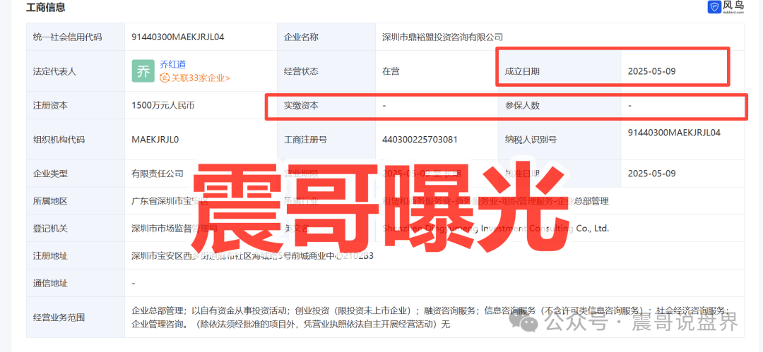Screen dimensions: 763x352
Task: Click the orange related-companies icon
Action: tap(165, 78)
